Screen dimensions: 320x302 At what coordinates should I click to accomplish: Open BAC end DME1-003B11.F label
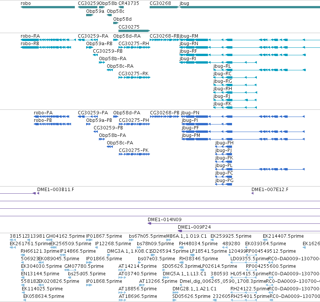[56, 190]
